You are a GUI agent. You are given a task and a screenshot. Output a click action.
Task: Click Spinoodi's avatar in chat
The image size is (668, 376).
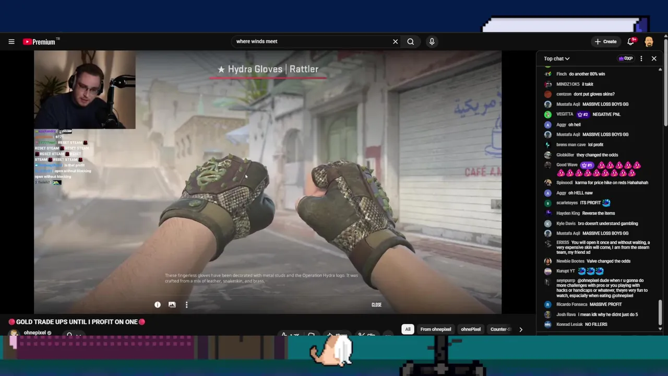pyautogui.click(x=547, y=183)
